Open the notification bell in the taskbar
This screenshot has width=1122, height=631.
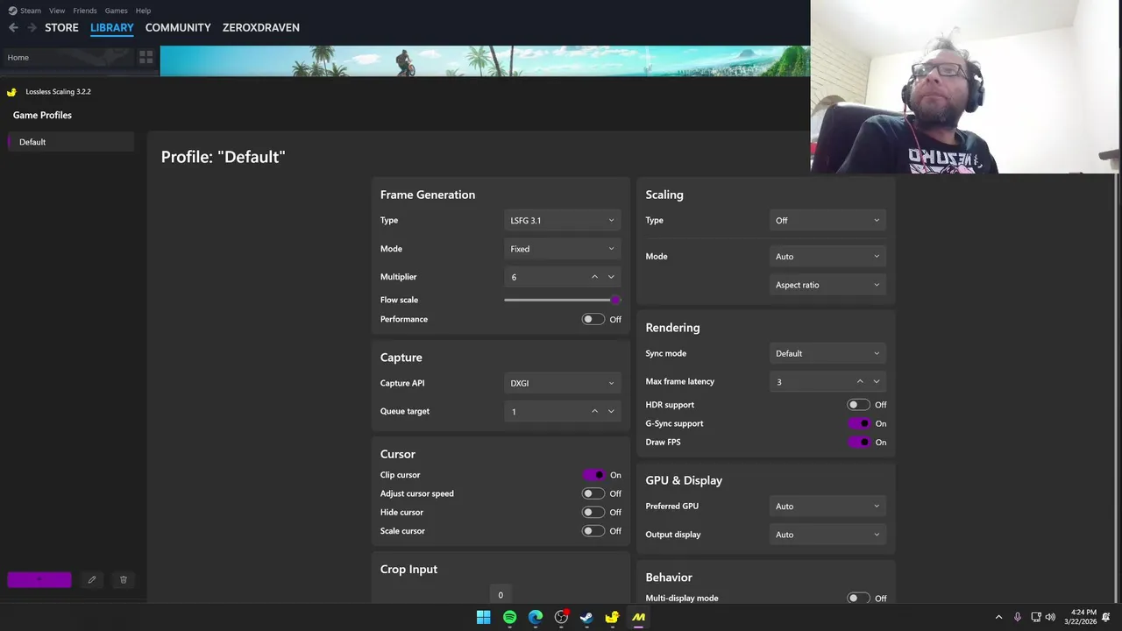1106,617
